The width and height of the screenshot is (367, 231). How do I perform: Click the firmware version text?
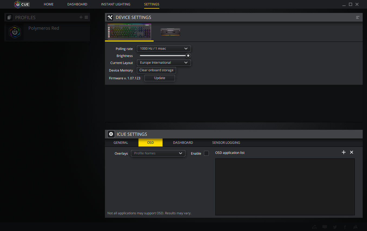(125, 78)
